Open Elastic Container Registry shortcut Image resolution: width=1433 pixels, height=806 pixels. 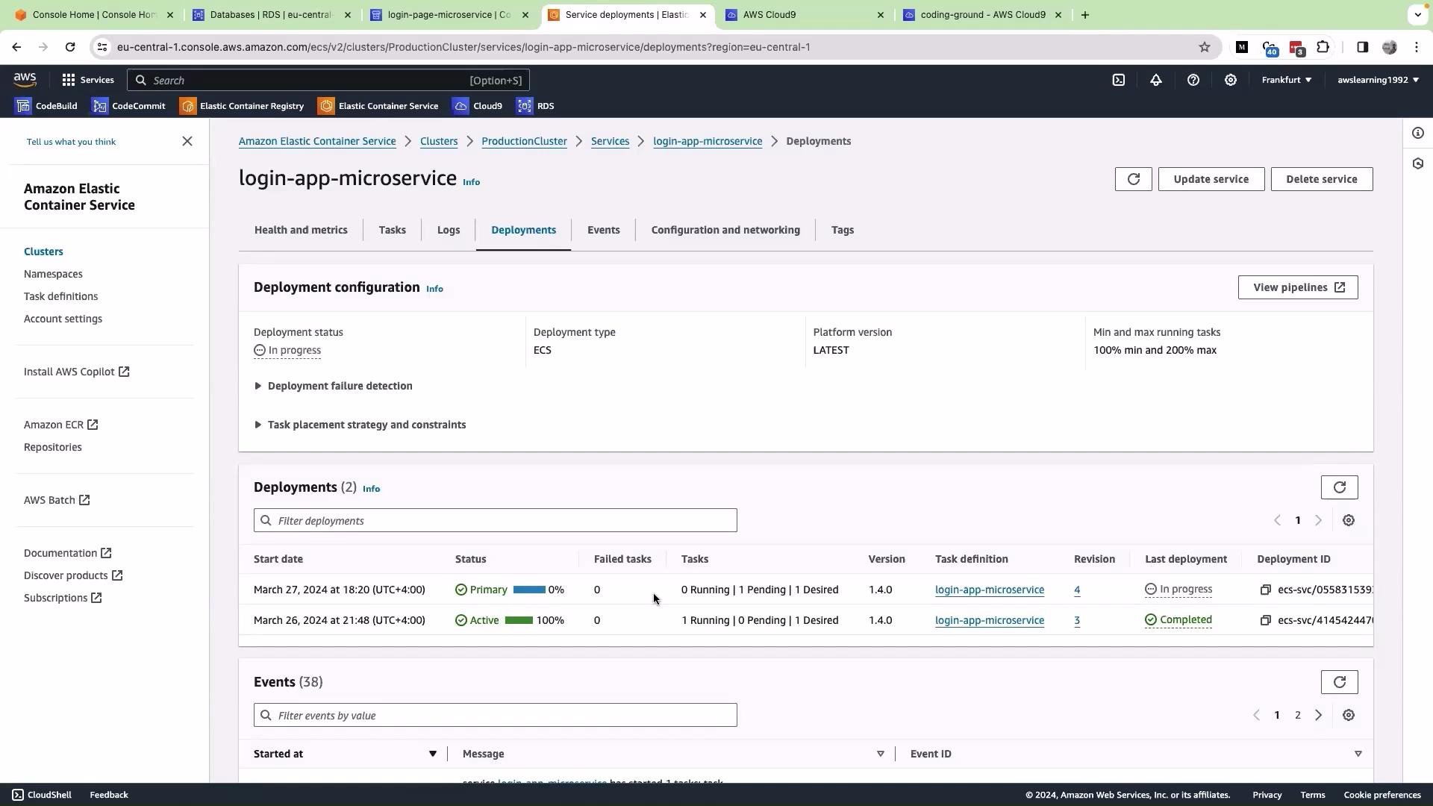tap(242, 106)
